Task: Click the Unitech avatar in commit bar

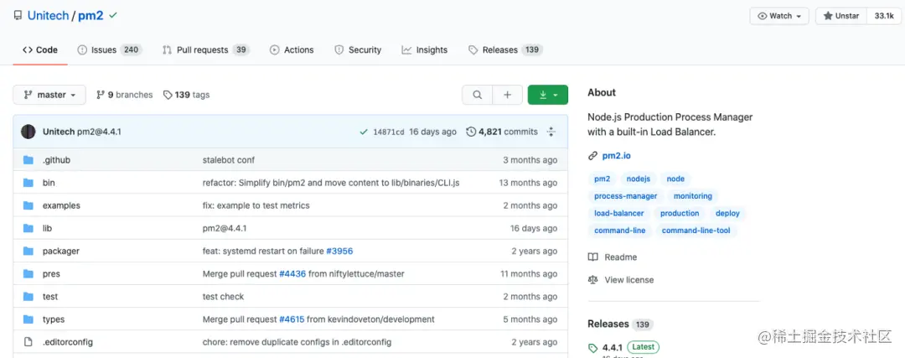Action: click(28, 132)
